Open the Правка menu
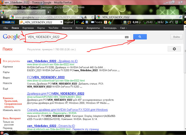Image resolution: width=186 pixels, height=135 pixels. (x=15, y=7)
